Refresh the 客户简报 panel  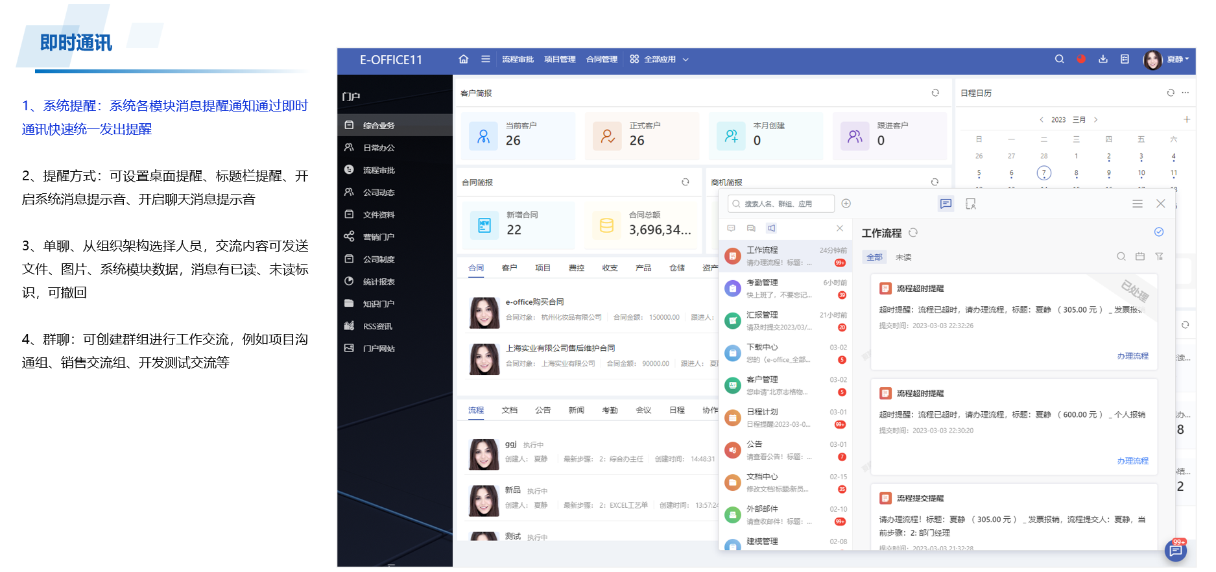[935, 93]
